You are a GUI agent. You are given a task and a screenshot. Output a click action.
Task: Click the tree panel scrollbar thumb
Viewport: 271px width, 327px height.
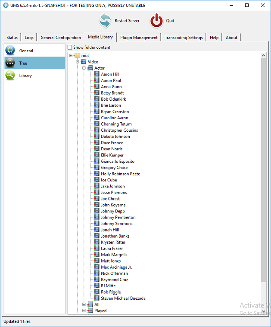pyautogui.click(x=264, y=170)
